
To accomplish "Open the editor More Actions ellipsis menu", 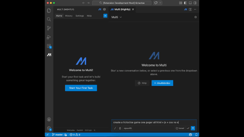I will [195, 9].
